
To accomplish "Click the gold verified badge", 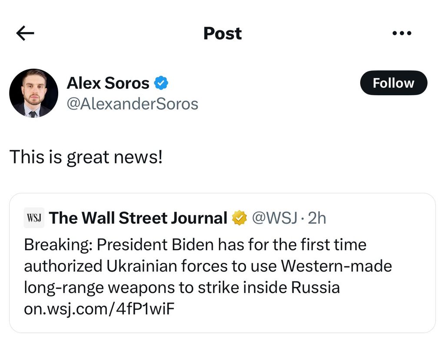I will pos(239,218).
